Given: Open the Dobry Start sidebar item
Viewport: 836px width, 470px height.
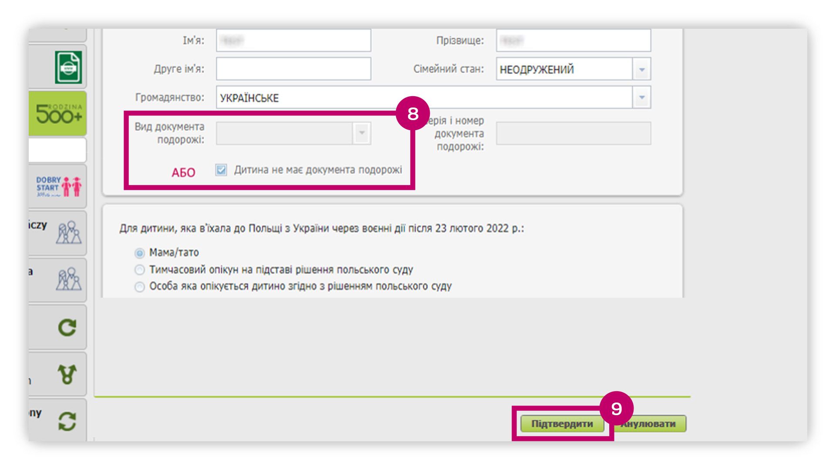Looking at the screenshot, I should [x=58, y=187].
